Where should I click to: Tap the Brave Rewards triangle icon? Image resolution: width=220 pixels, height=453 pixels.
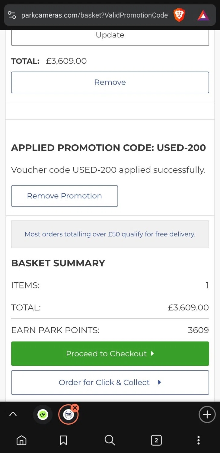point(203,15)
